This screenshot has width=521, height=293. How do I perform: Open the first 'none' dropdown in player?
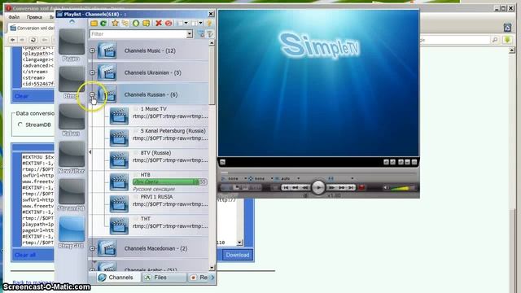tap(246, 178)
